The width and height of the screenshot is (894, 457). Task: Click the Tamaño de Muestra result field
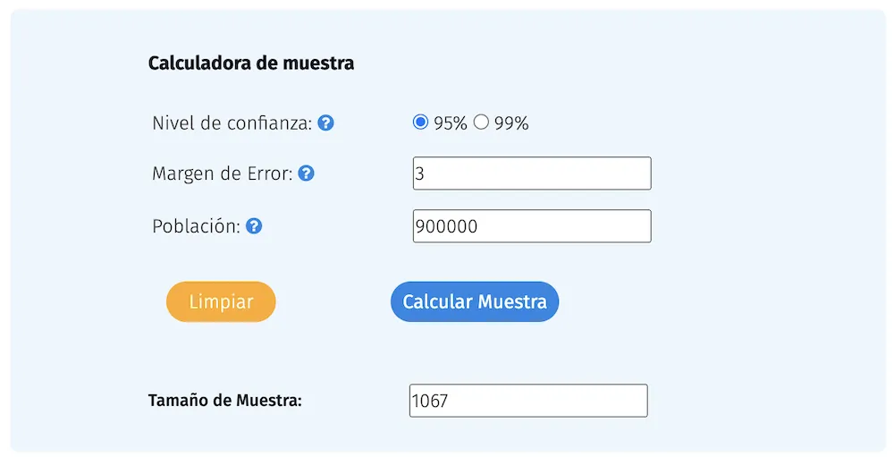[x=528, y=401]
